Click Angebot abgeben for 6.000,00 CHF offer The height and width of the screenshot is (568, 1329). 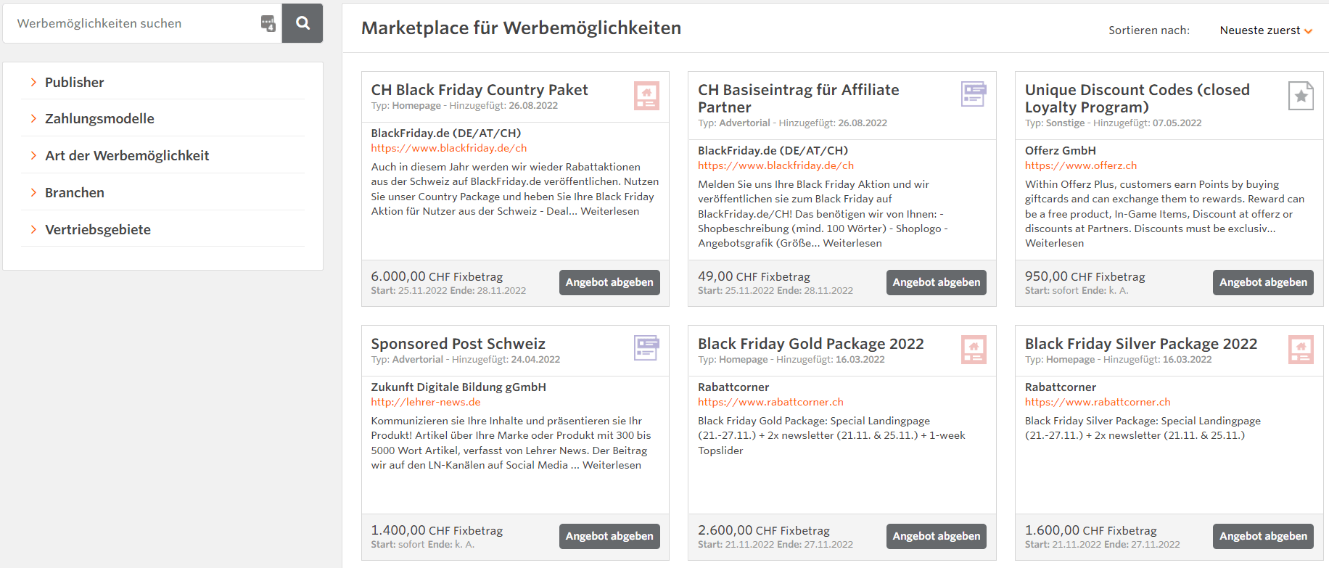point(609,282)
